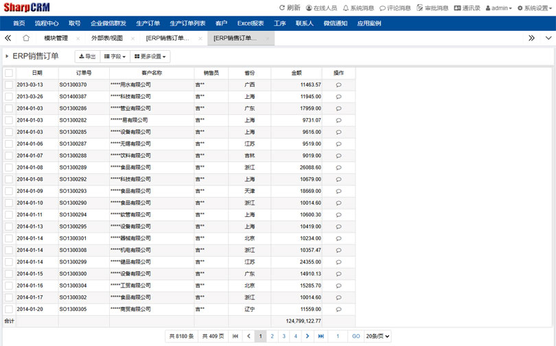Open comment icon for order SO1300370
Image resolution: width=556 pixels, height=346 pixels.
pyautogui.click(x=338, y=84)
